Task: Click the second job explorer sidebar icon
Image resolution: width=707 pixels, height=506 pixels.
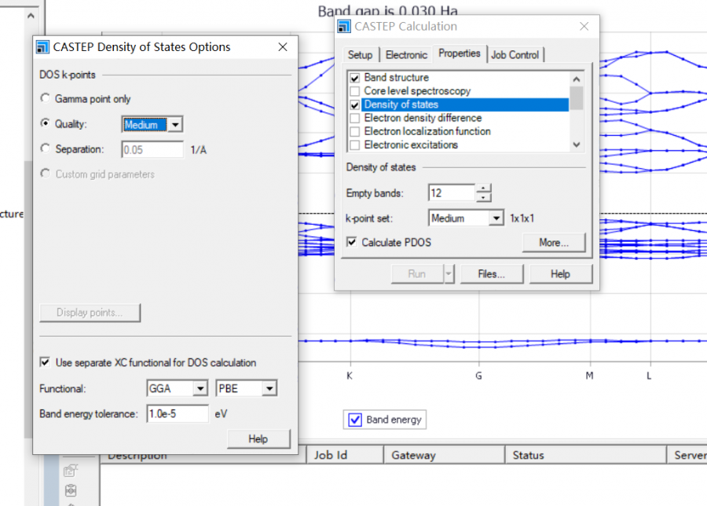Action: pyautogui.click(x=71, y=490)
